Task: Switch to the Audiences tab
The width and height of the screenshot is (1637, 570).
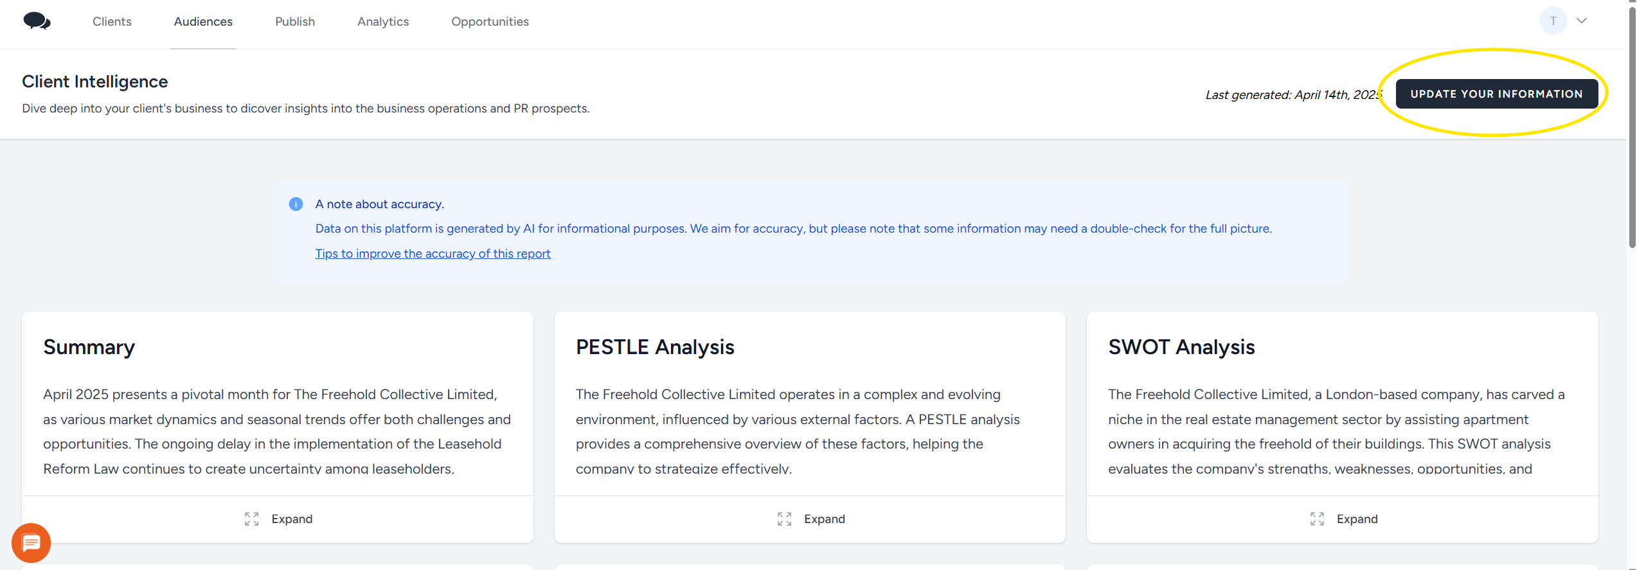Action: [x=203, y=22]
